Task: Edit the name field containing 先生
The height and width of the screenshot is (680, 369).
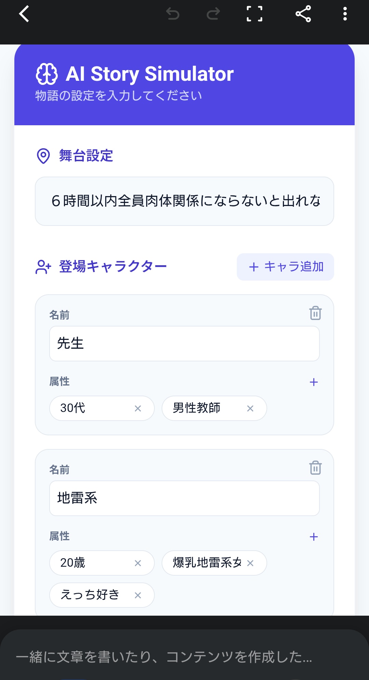Action: [184, 344]
